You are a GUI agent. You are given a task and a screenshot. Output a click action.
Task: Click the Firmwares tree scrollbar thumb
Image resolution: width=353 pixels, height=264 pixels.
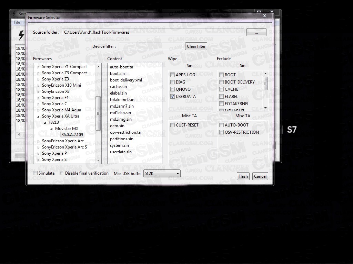[x=98, y=113]
